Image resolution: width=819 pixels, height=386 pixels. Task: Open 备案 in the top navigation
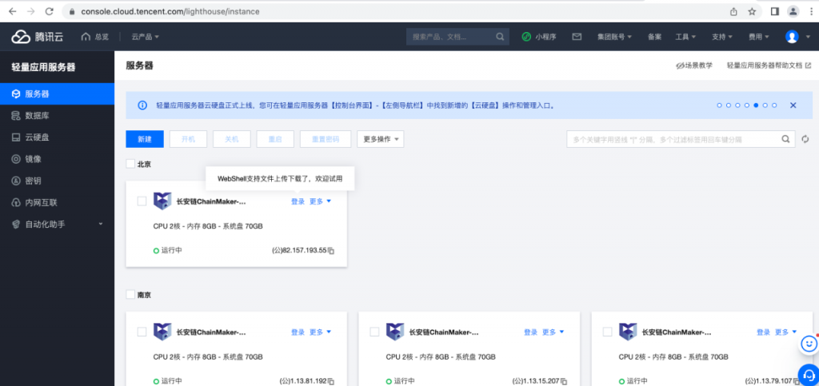654,37
